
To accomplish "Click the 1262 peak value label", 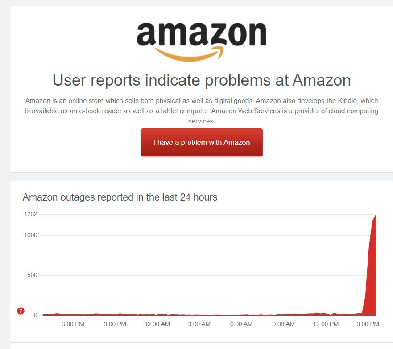I will [31, 214].
